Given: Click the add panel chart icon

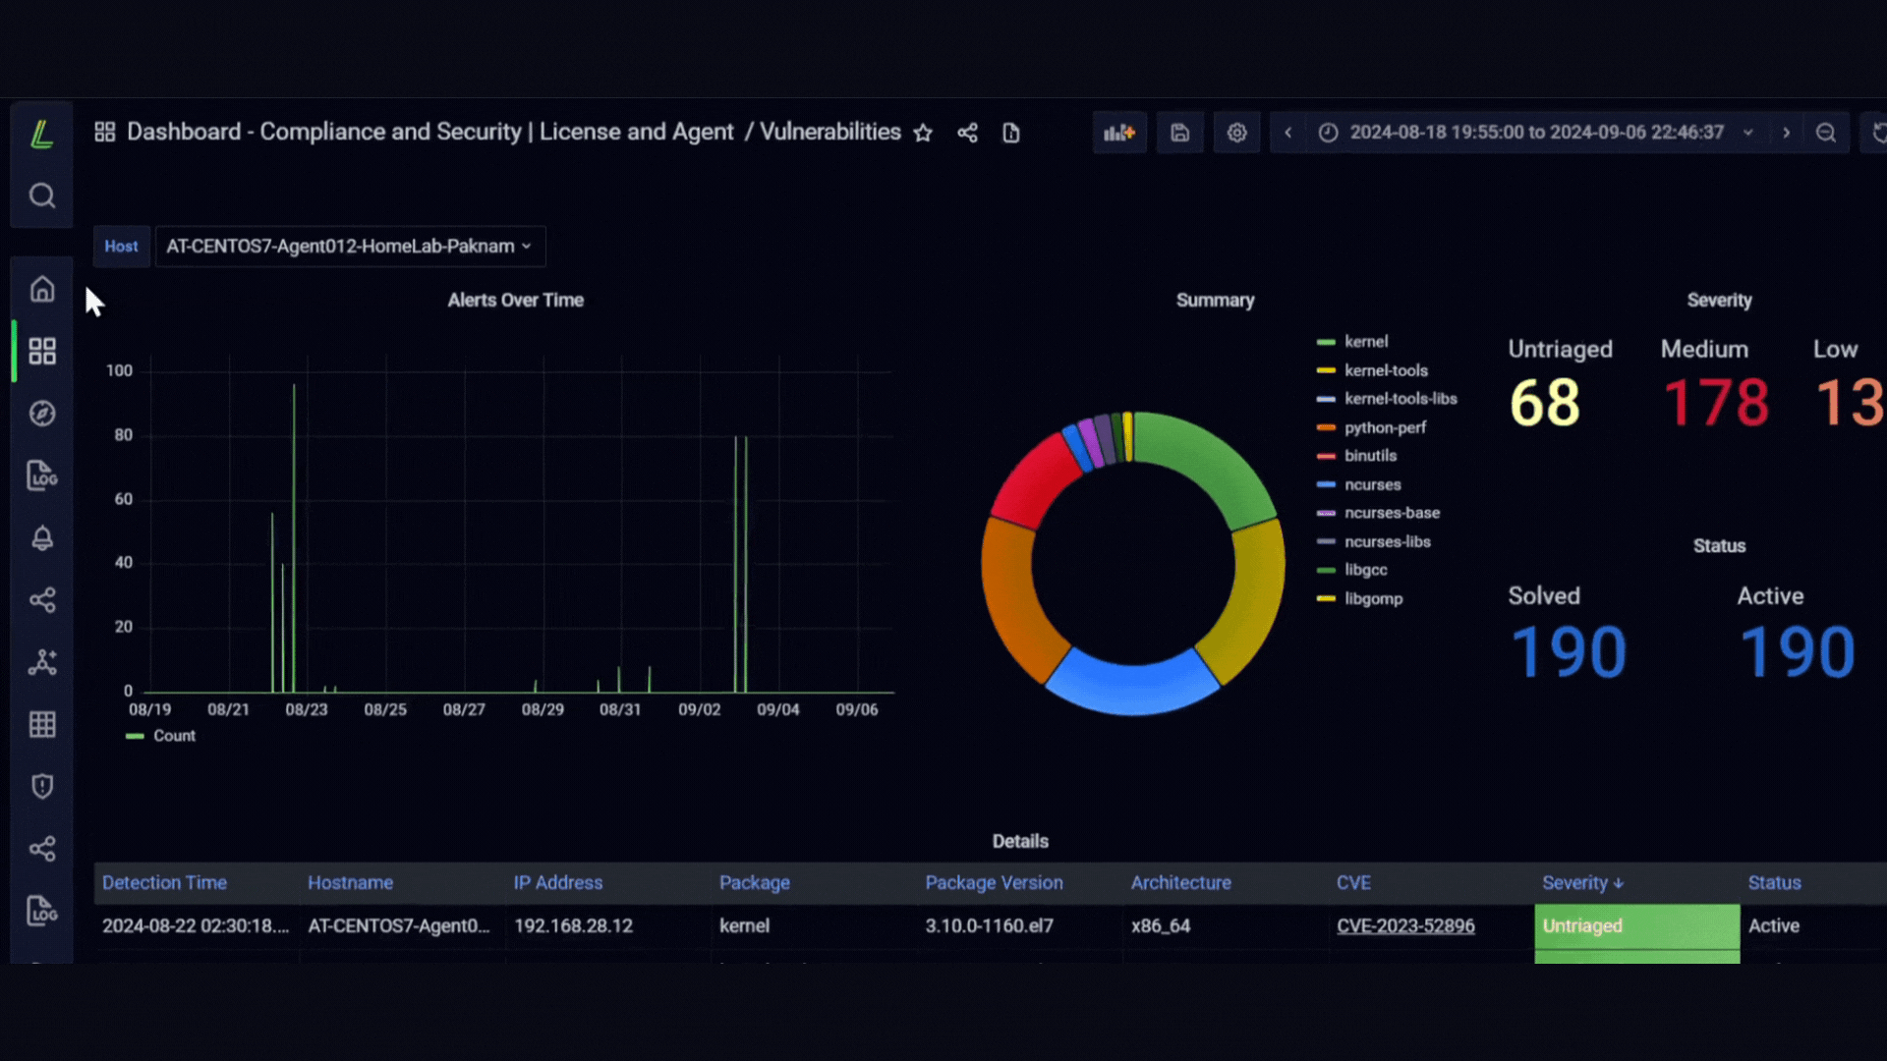Looking at the screenshot, I should pyautogui.click(x=1119, y=133).
